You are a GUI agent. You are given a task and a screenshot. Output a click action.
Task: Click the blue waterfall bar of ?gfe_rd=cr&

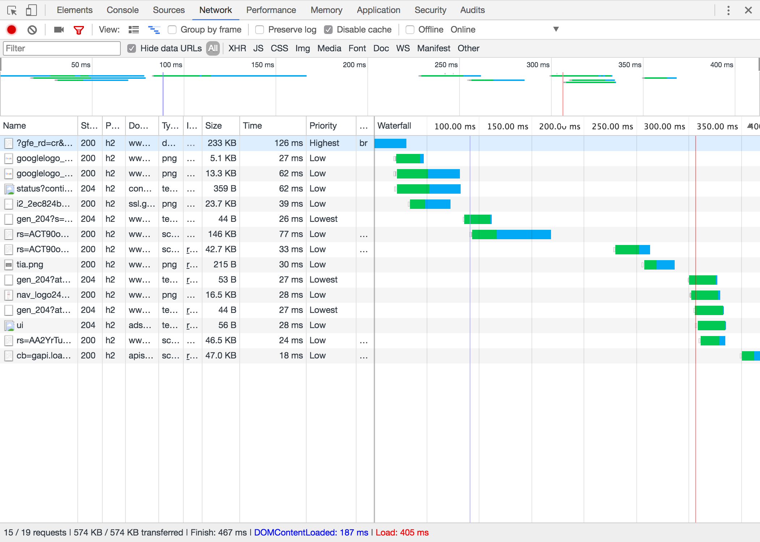point(390,143)
